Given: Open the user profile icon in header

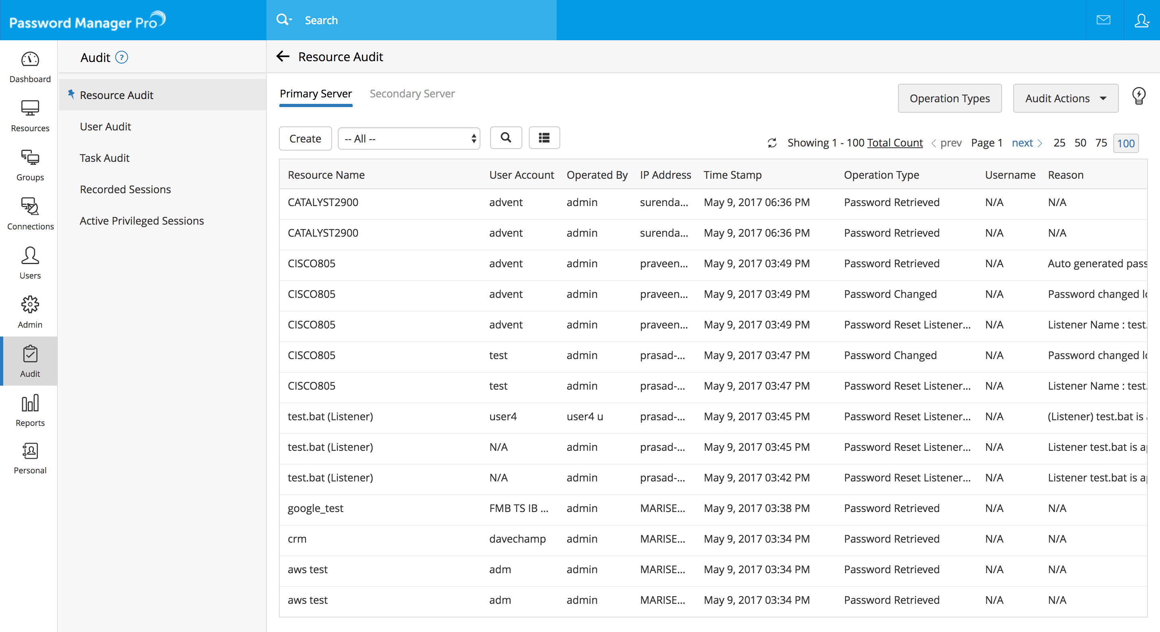Looking at the screenshot, I should (x=1141, y=20).
